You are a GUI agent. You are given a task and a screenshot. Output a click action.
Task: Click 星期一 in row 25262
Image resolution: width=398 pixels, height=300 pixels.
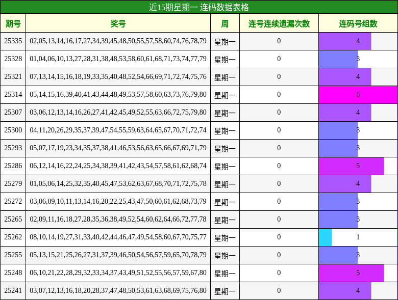pyautogui.click(x=225, y=237)
